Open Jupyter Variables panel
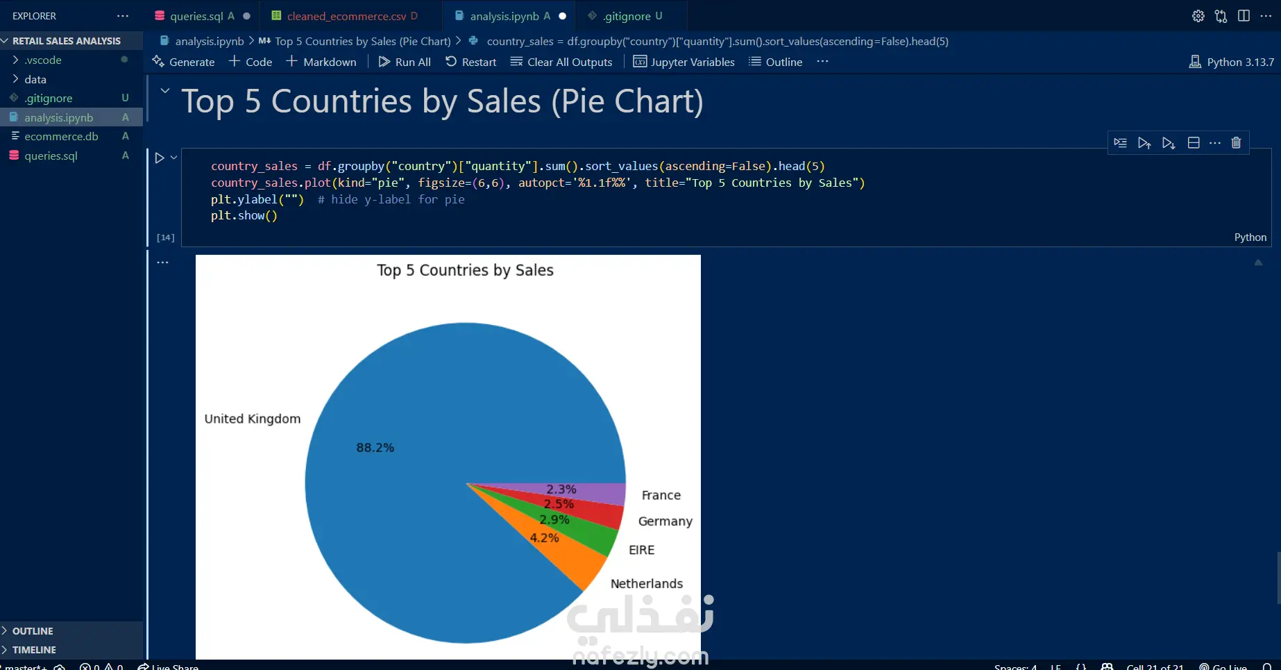1281x670 pixels. [684, 62]
